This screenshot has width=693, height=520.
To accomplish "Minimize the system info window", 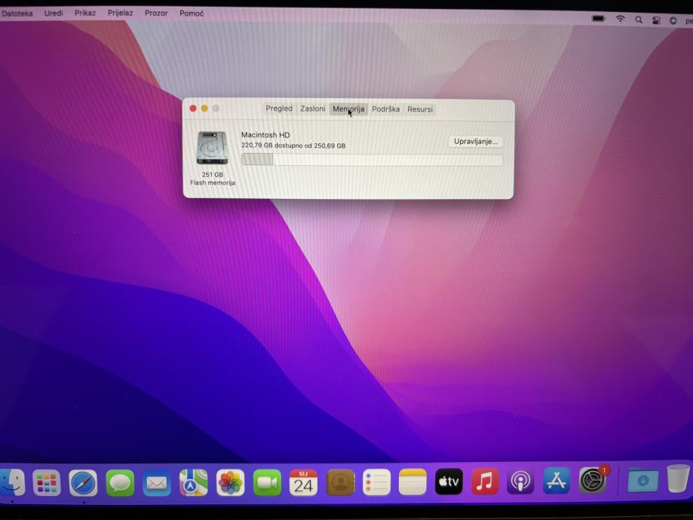I will point(204,109).
